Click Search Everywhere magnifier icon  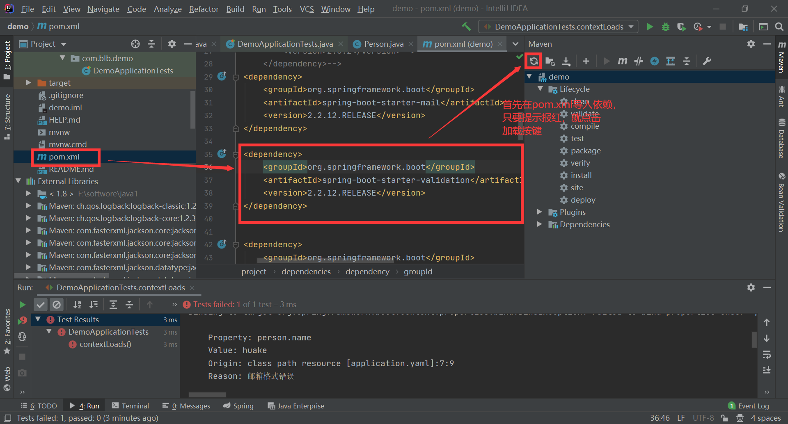tap(779, 27)
